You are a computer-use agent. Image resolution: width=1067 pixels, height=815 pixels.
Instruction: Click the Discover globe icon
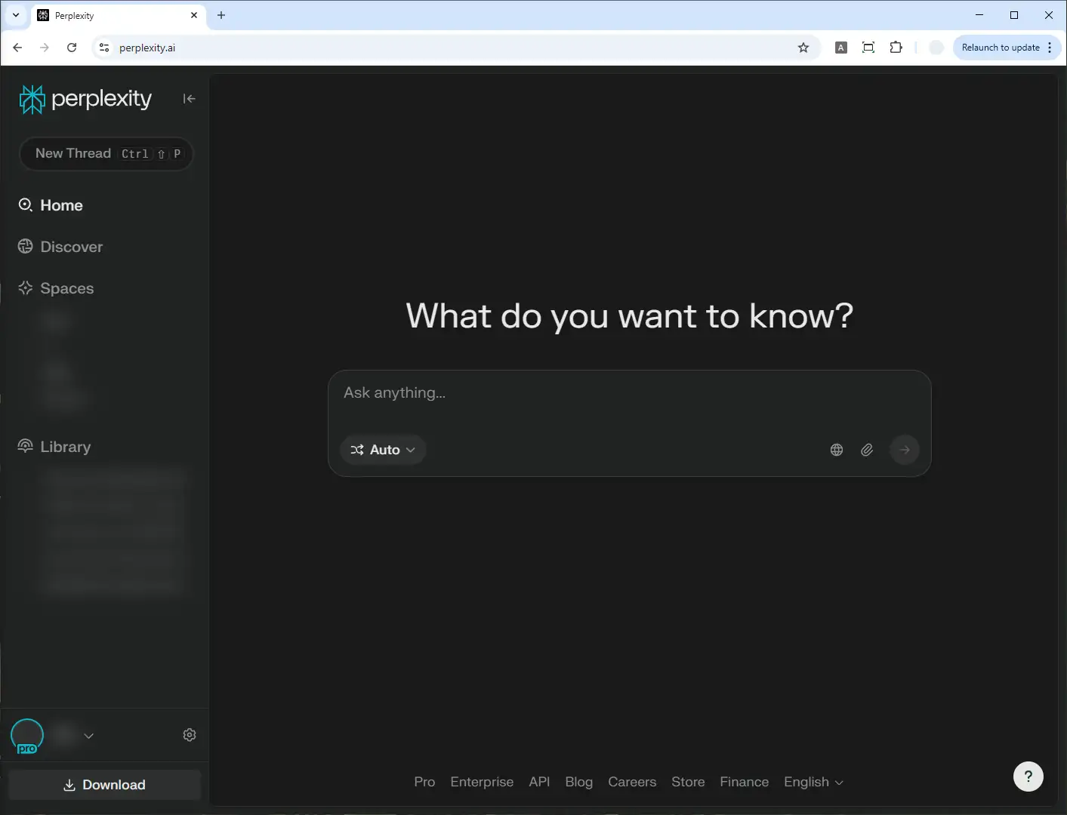tap(26, 247)
